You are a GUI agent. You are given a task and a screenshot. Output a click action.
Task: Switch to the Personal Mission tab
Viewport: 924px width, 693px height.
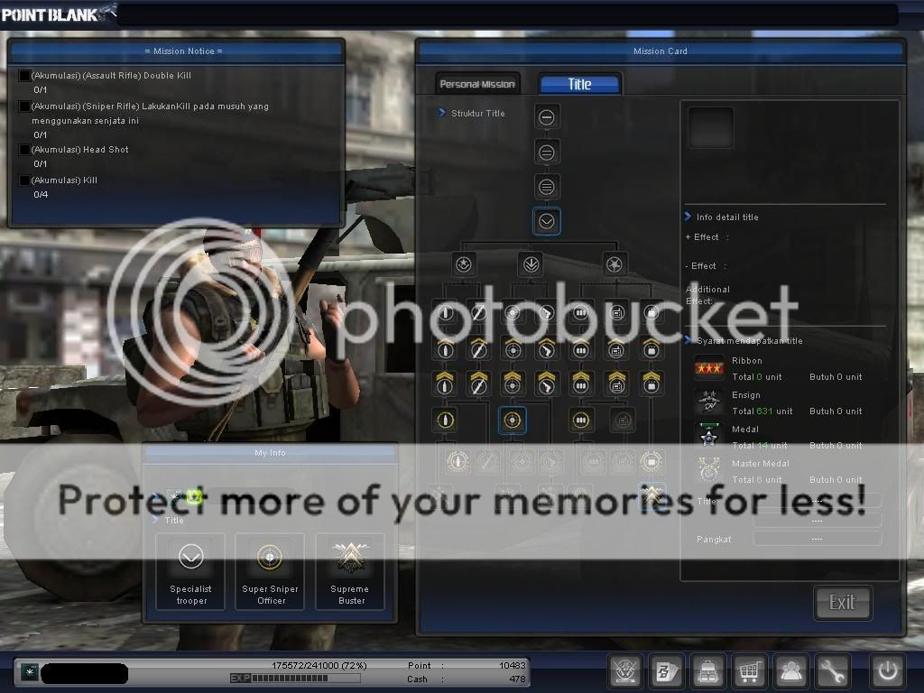(x=477, y=84)
